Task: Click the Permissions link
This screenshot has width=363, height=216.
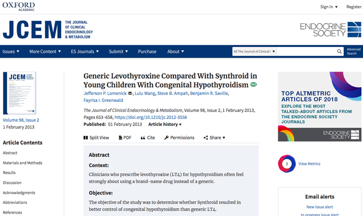Action: pos(179,138)
